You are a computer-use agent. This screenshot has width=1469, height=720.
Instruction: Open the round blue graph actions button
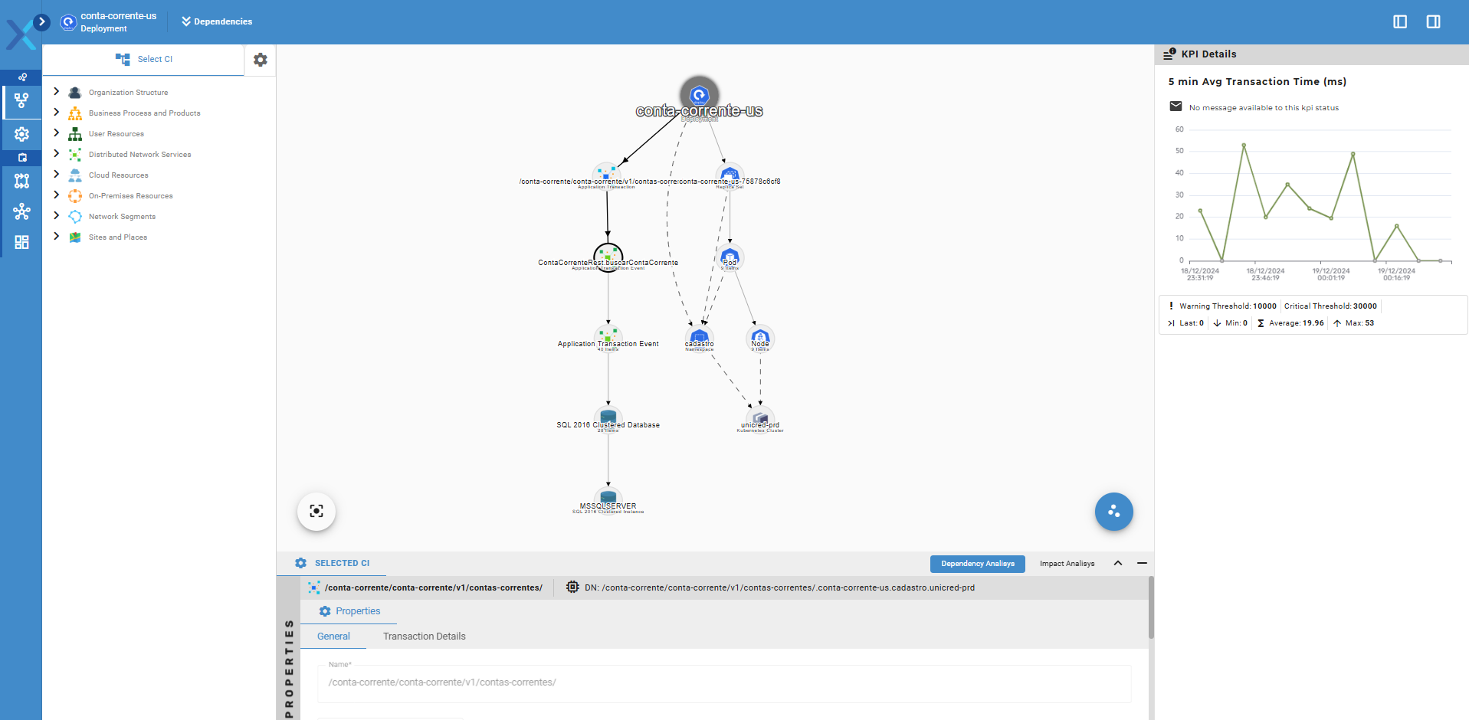1113,512
